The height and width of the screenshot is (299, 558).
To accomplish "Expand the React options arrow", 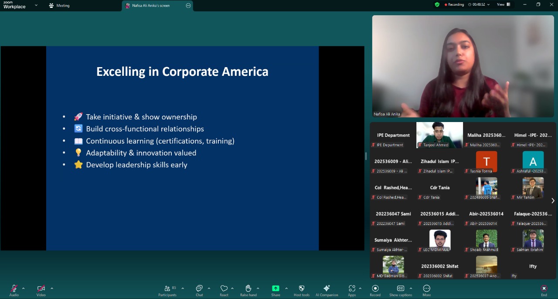I will (232, 288).
